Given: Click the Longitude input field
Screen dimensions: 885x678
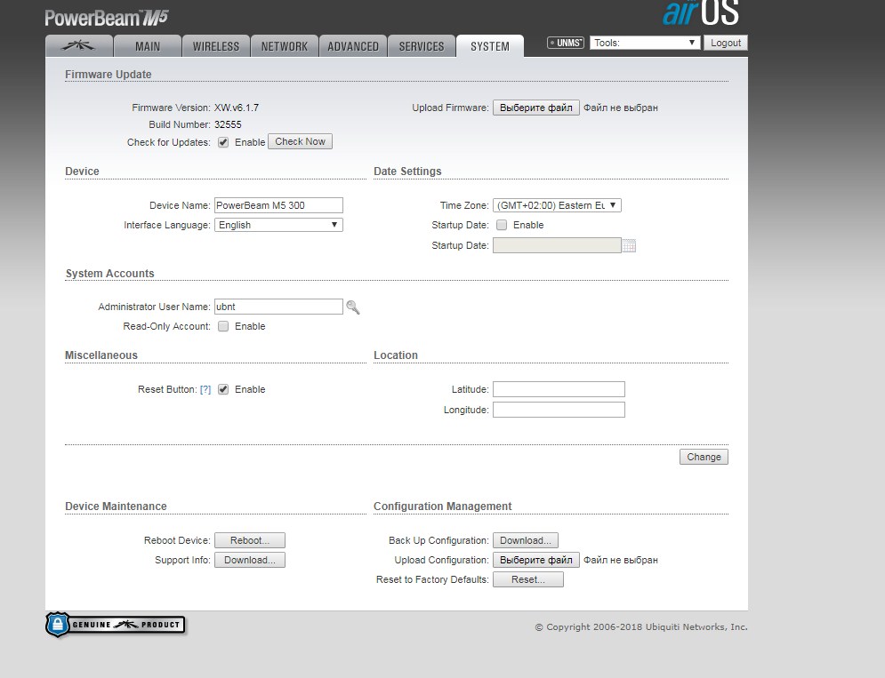Looking at the screenshot, I should tap(559, 410).
